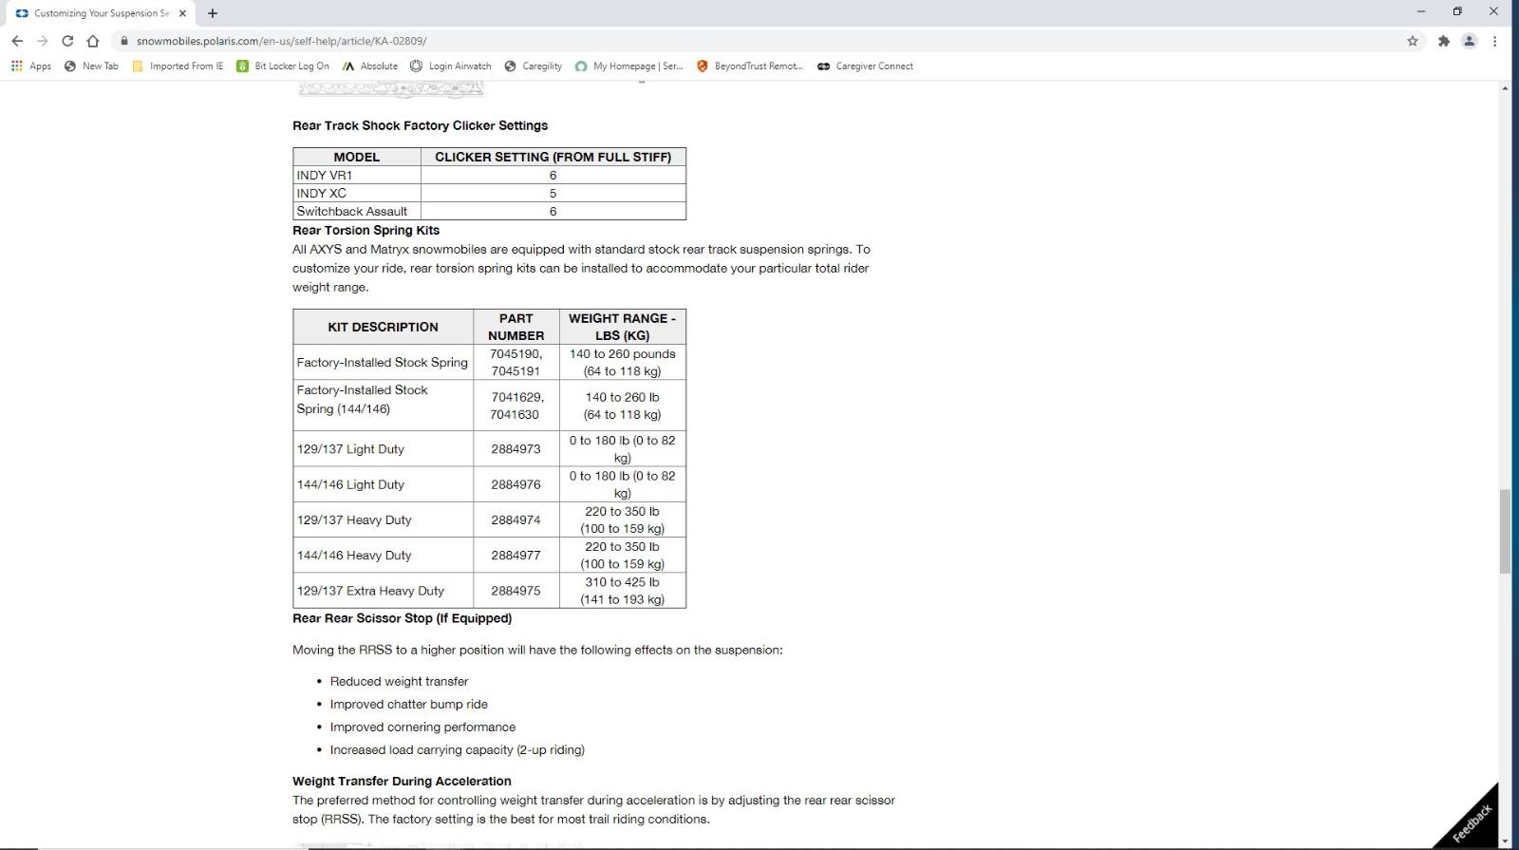Open the My Homepage bookmark

click(629, 66)
